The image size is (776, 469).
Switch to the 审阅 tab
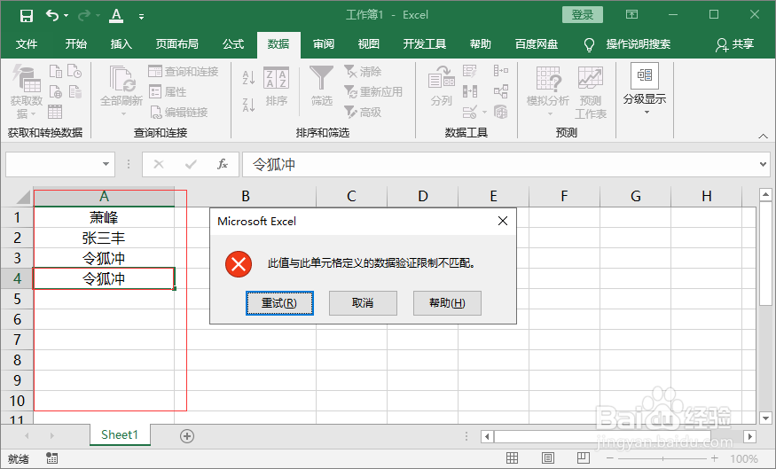point(324,44)
